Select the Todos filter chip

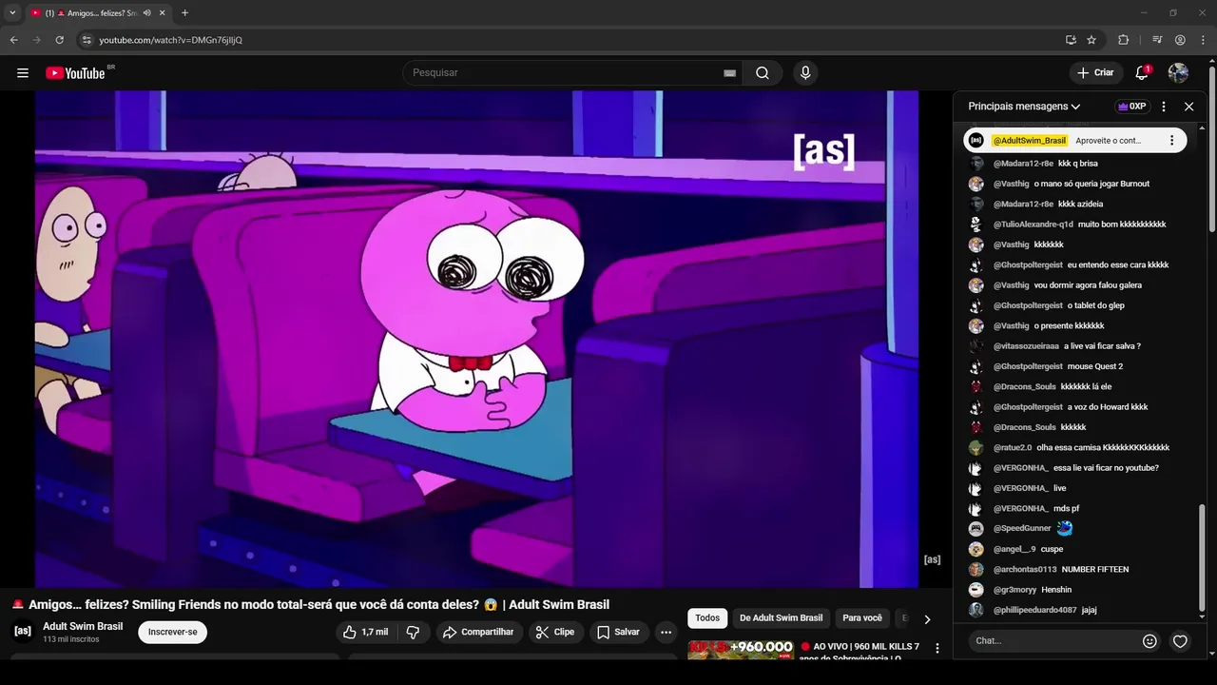point(707,618)
